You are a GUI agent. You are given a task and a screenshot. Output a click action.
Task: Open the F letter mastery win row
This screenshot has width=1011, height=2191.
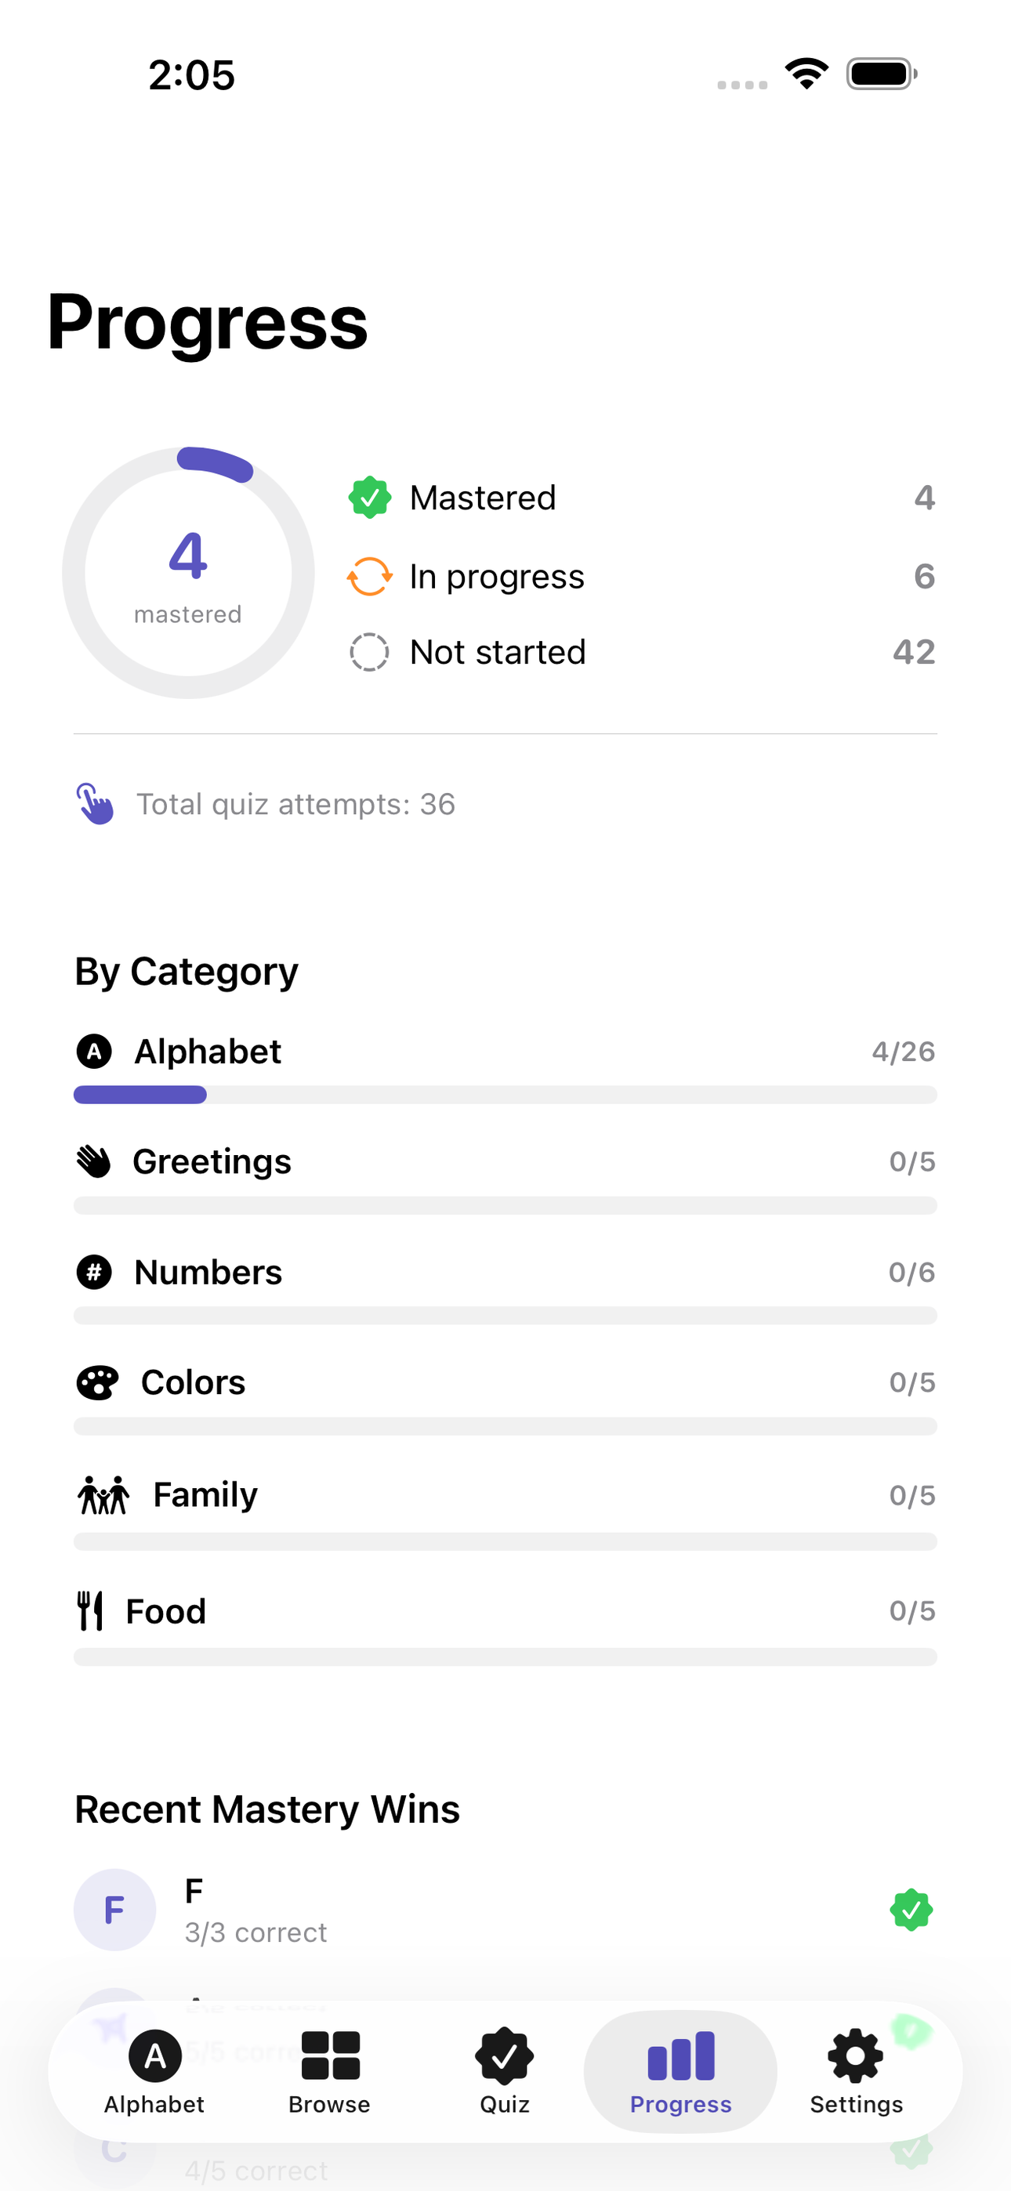coord(505,1910)
